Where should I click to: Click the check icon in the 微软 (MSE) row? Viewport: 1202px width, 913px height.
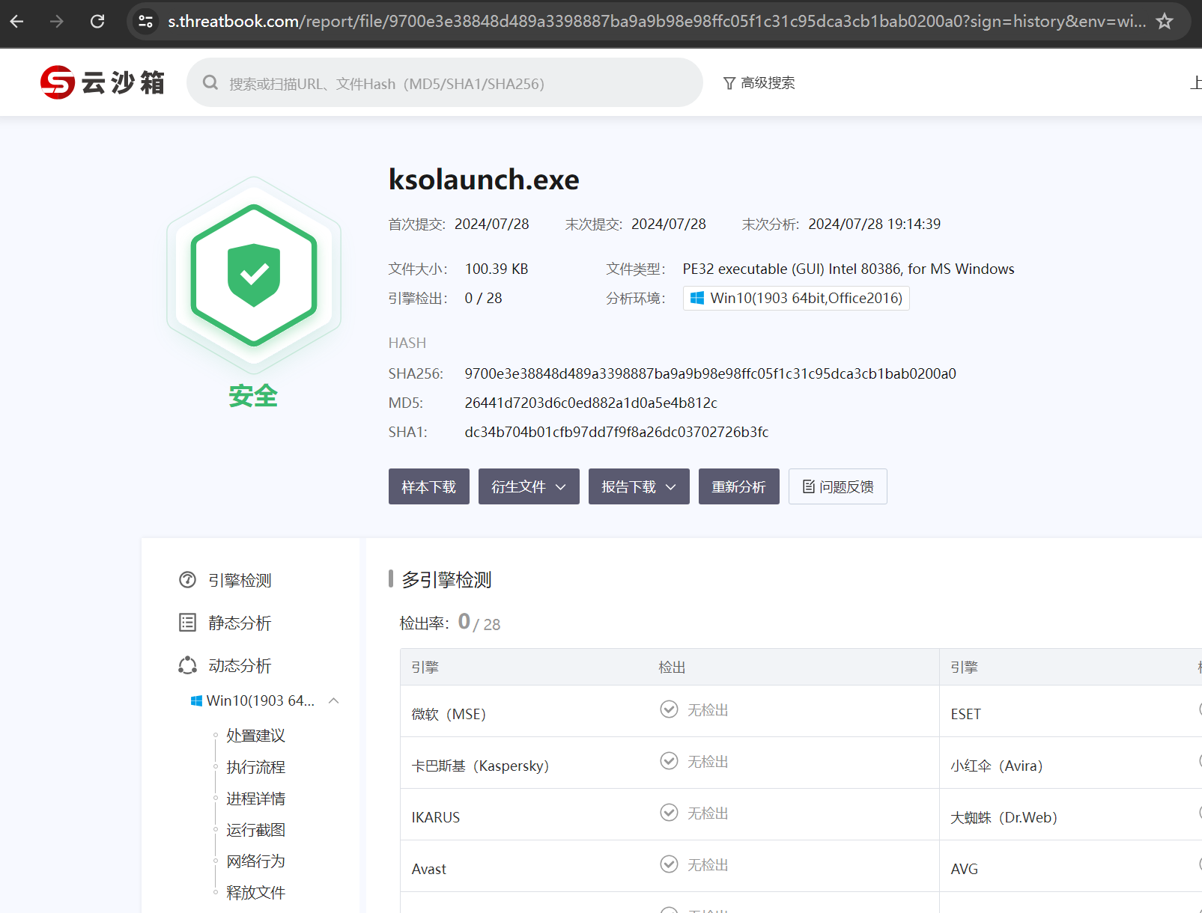(x=669, y=709)
